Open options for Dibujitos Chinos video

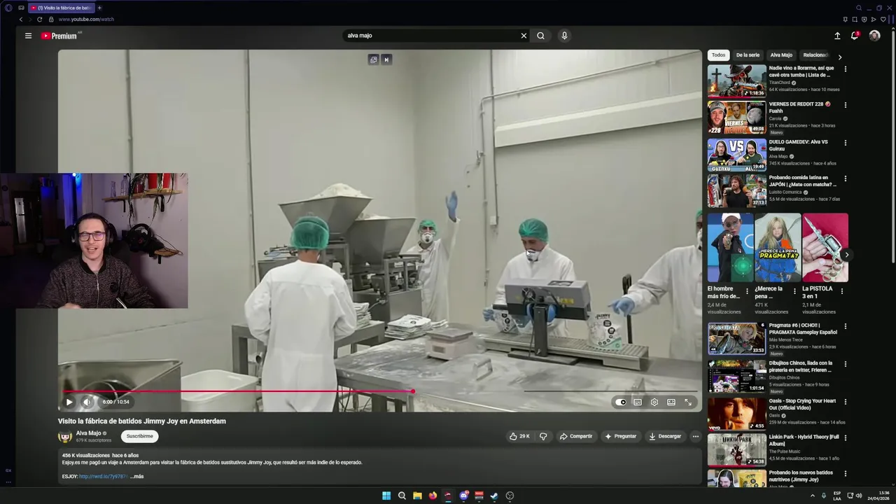click(845, 364)
